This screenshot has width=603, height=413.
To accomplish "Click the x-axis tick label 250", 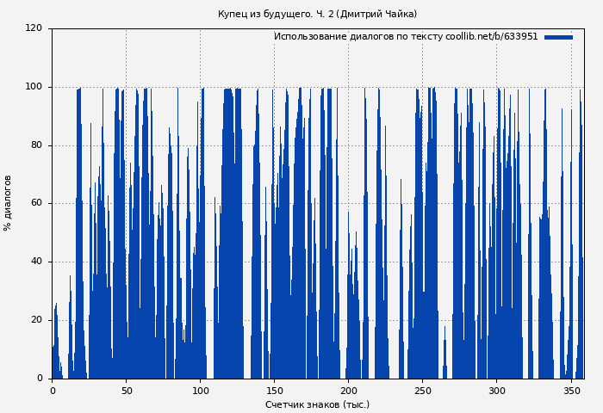I will [x=422, y=390].
